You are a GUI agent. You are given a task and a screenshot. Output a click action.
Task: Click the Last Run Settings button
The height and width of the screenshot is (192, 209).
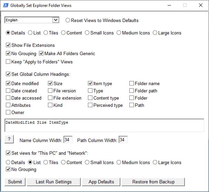coord(54,182)
